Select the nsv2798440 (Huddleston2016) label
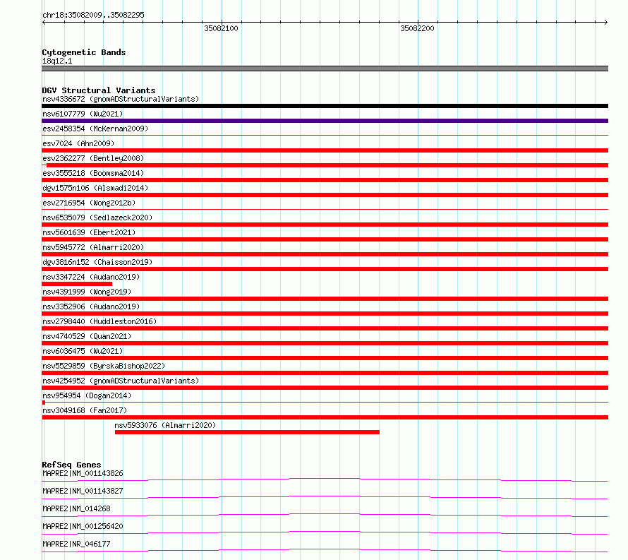The height and width of the screenshot is (560, 628). click(99, 321)
